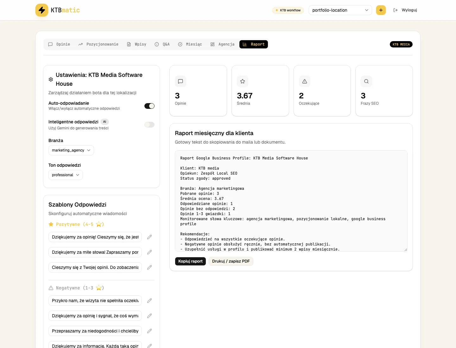Click the 'Status zgody: approved' line
This screenshot has height=348, width=456.
(x=205, y=178)
